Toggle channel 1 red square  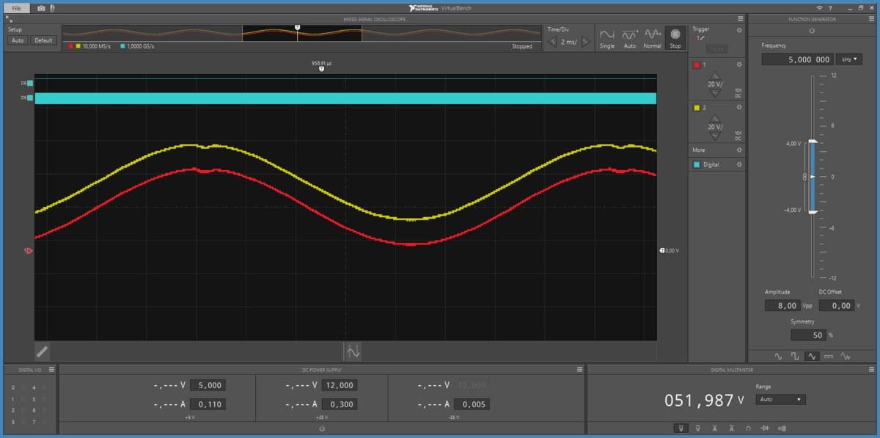[x=697, y=65]
